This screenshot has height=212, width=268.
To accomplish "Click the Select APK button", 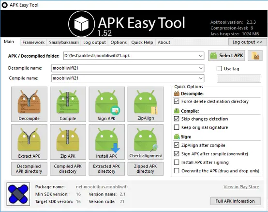I will pyautogui.click(x=226, y=56).
